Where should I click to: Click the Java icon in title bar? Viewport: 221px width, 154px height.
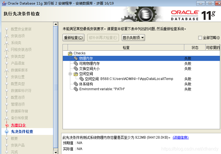[x=4, y=3]
